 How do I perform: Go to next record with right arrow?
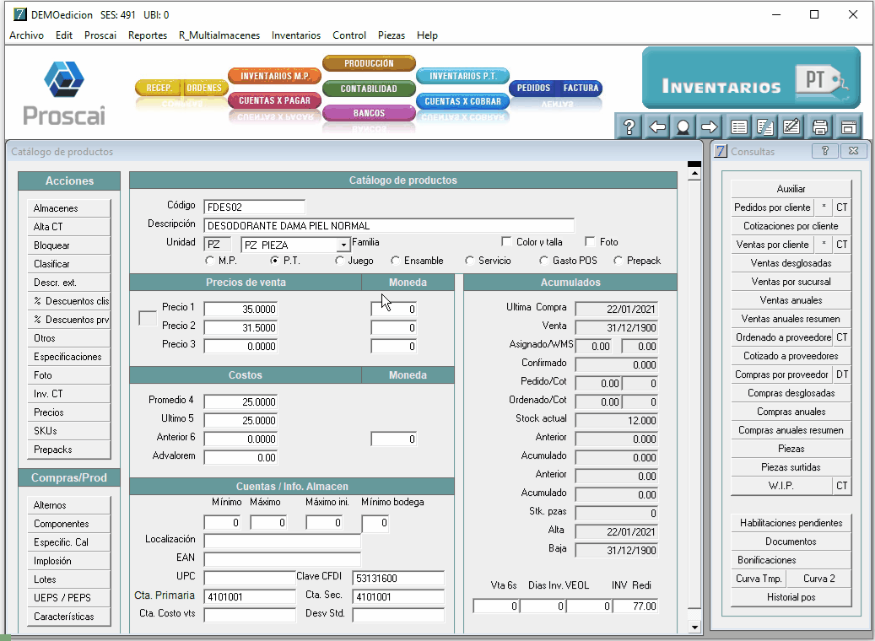[x=710, y=127]
